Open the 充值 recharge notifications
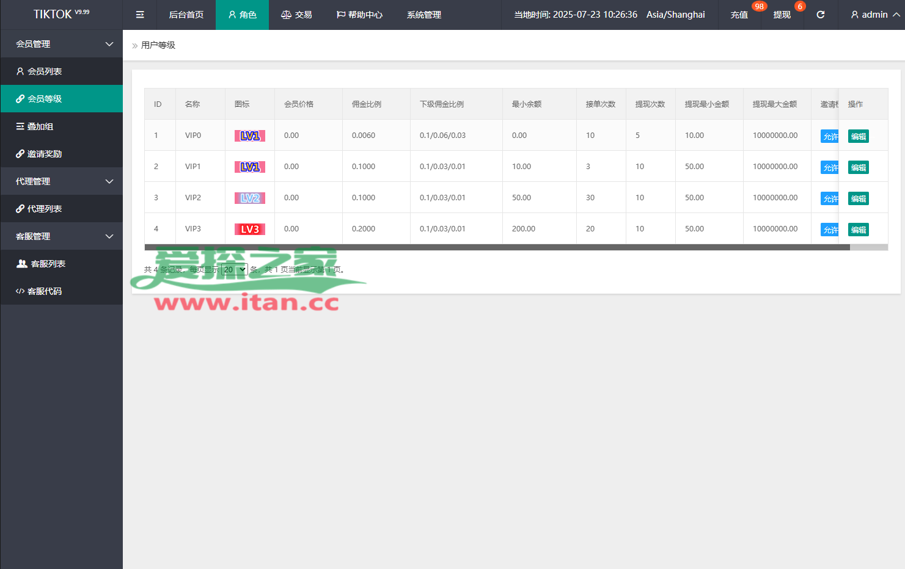 pos(739,15)
